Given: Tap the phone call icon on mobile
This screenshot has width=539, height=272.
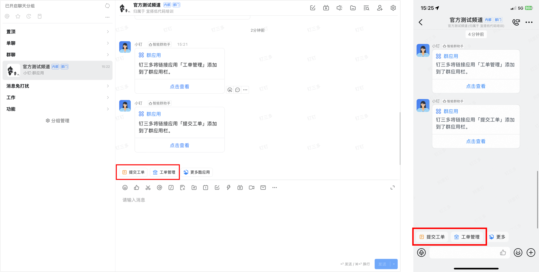Looking at the screenshot, I should [x=516, y=22].
